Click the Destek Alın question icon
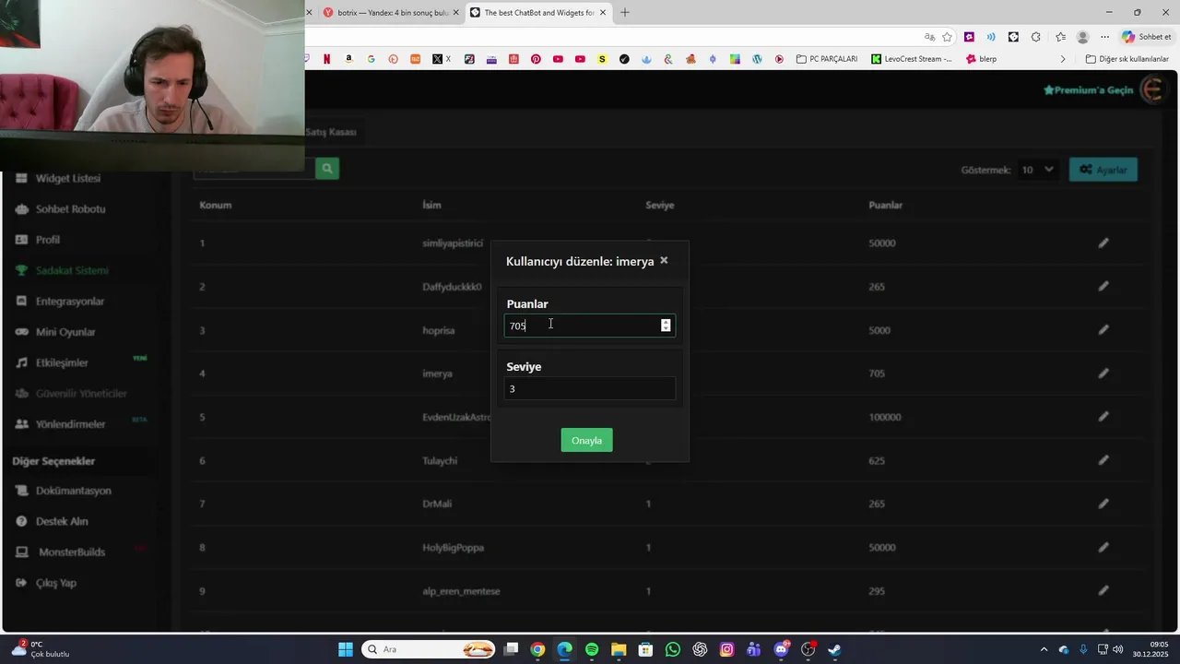1180x664 pixels. 22,521
